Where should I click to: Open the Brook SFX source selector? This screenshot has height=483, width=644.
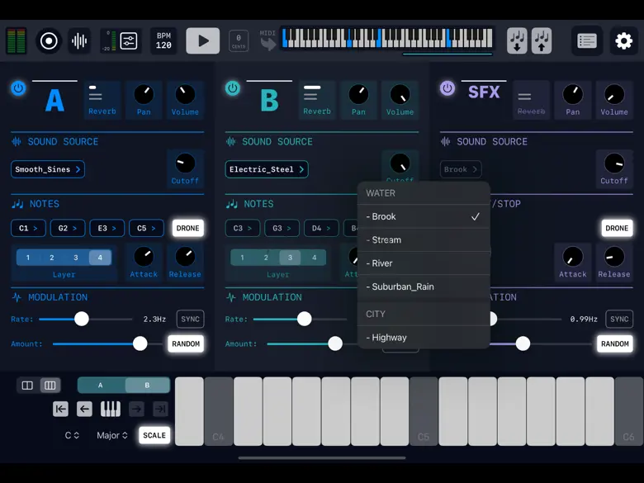[x=461, y=169]
